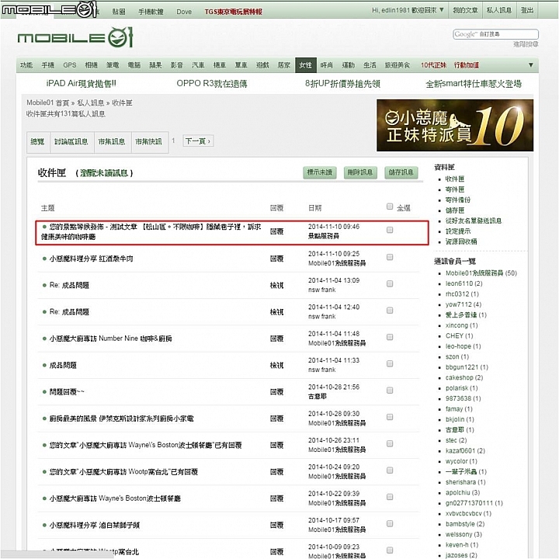The image size is (559, 559).
Task: Click the Google custom search field
Action: coord(495,34)
